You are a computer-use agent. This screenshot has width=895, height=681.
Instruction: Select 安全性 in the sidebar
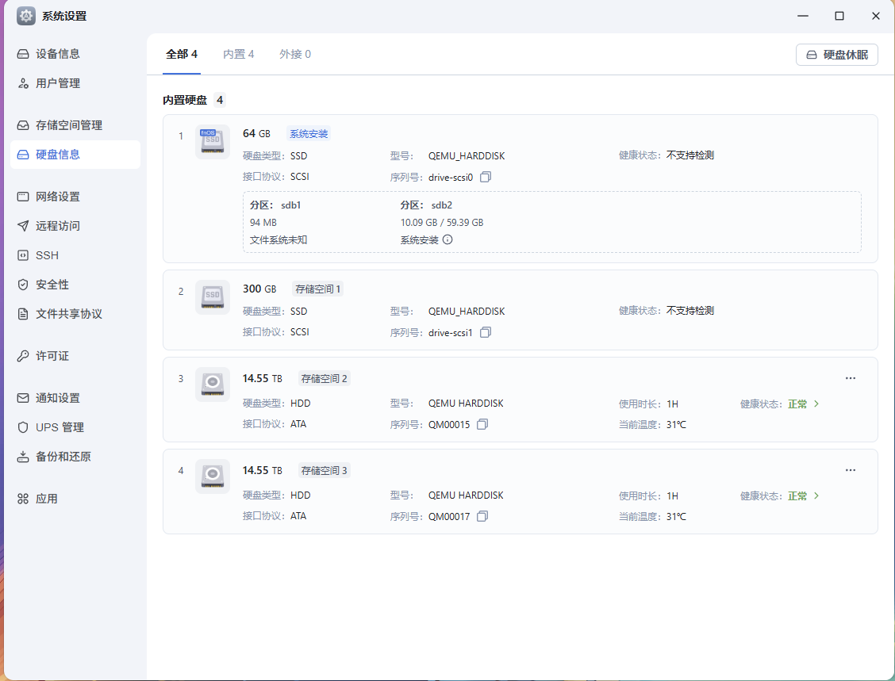[51, 283]
